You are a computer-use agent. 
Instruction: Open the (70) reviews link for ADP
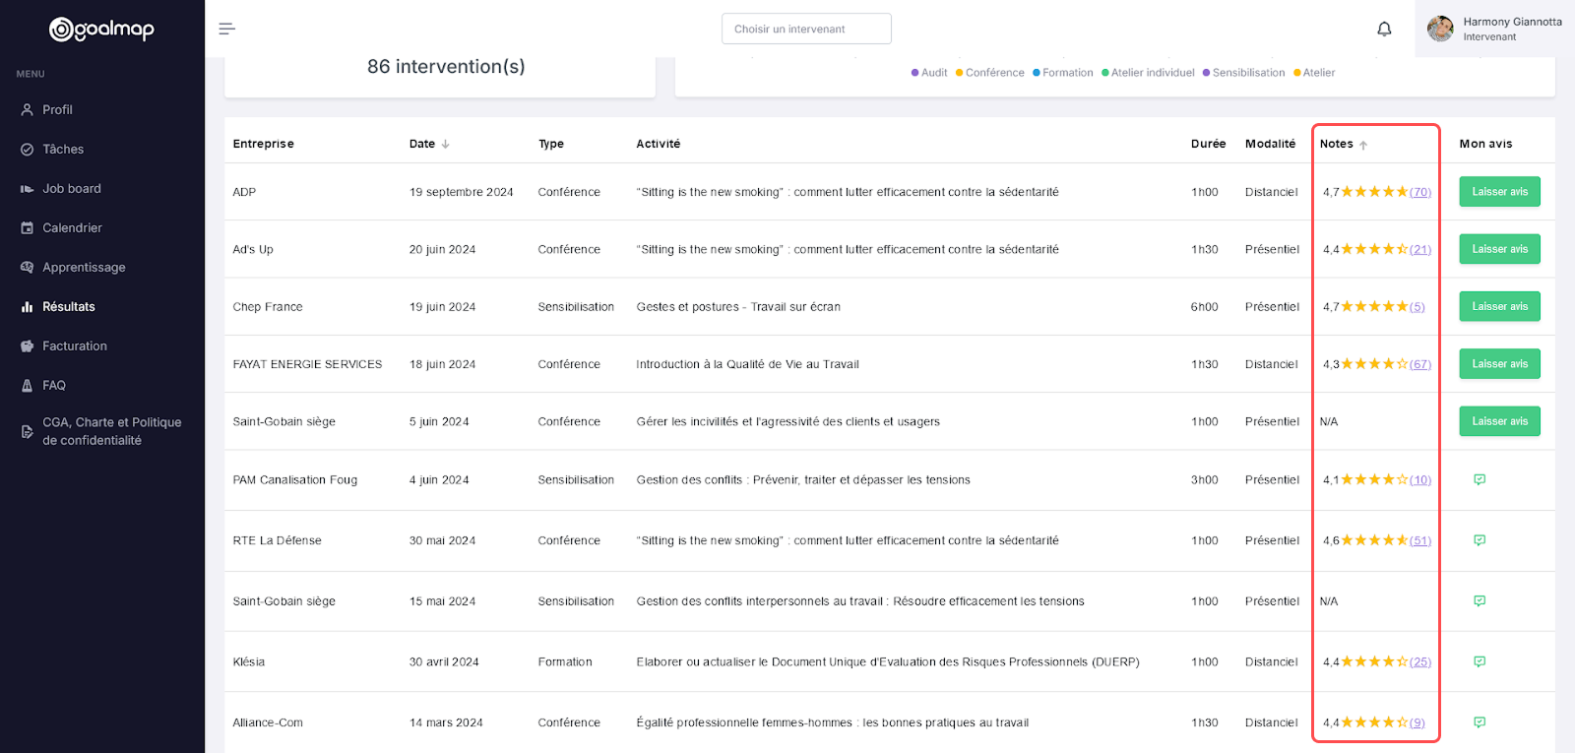[x=1420, y=192]
